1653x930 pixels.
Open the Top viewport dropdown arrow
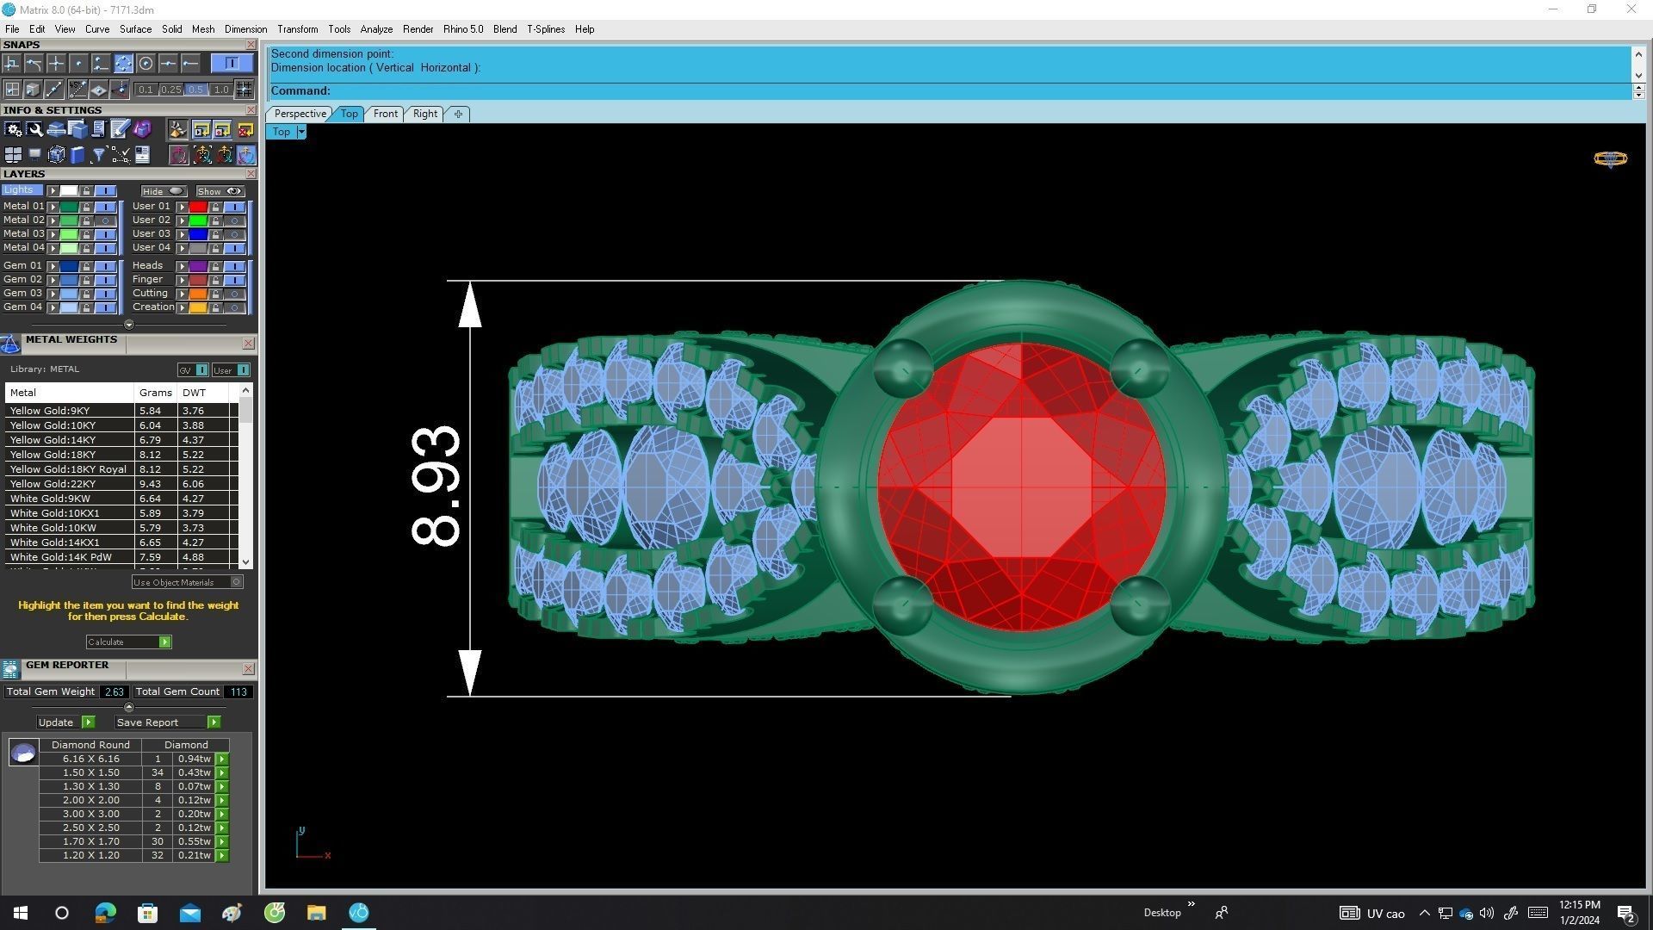[301, 132]
